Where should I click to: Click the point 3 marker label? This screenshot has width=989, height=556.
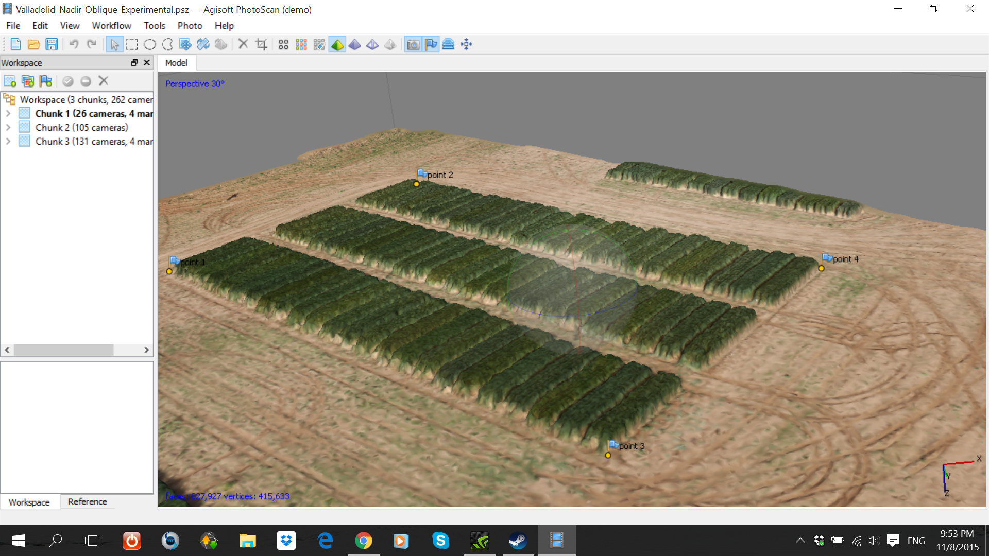(x=632, y=446)
